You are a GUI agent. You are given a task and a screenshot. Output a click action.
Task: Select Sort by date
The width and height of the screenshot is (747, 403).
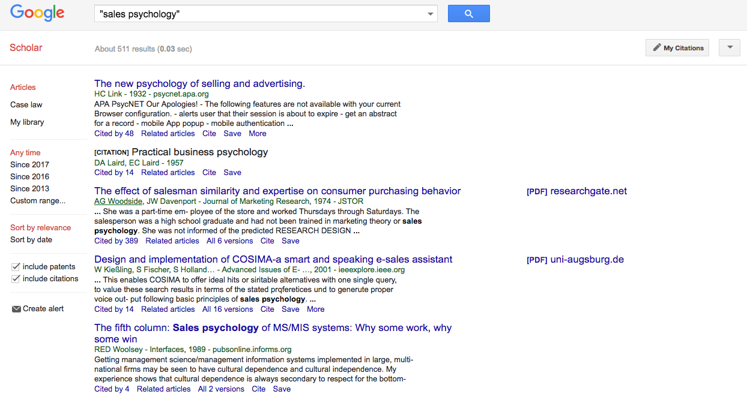point(31,240)
